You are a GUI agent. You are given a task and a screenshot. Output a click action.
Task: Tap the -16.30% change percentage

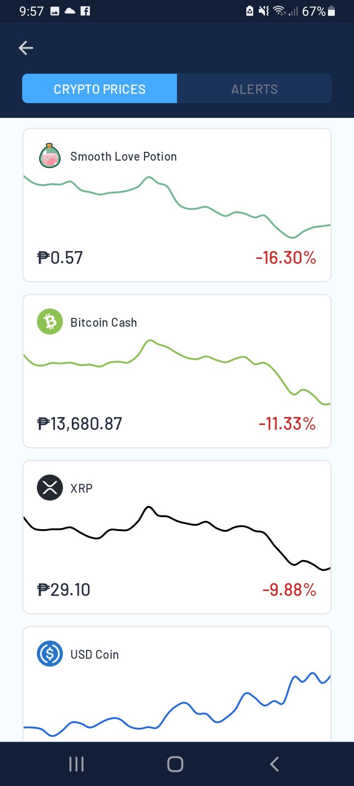point(286,257)
